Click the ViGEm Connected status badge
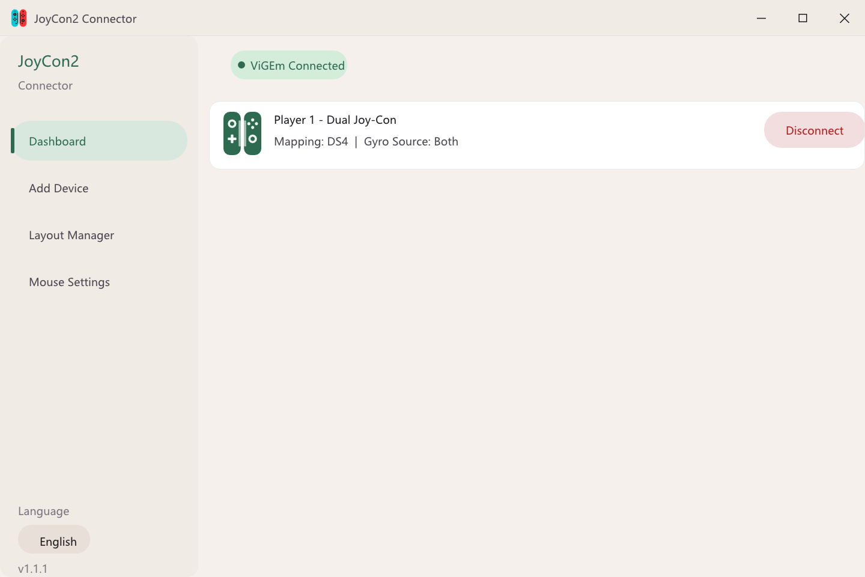Image resolution: width=865 pixels, height=577 pixels. pos(289,65)
